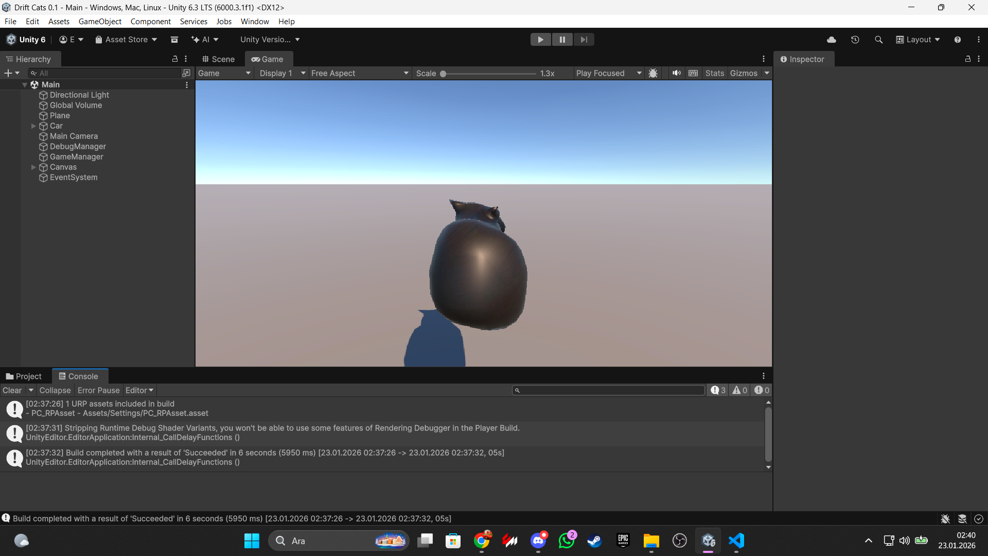Toggle Mute Audio in Game view

click(x=676, y=73)
